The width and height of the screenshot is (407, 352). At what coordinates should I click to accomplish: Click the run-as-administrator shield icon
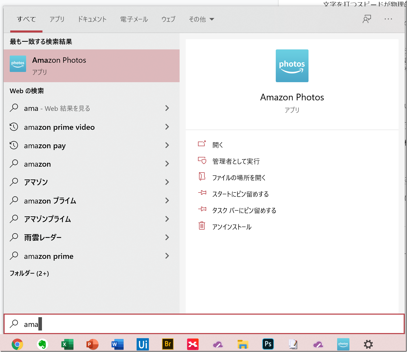(x=202, y=160)
